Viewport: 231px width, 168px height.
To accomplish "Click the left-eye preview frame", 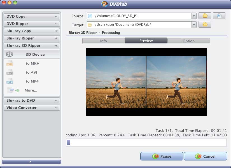I will [x=116, y=82].
